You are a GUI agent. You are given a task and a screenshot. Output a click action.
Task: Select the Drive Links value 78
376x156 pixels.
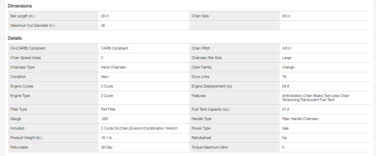pyautogui.click(x=284, y=77)
